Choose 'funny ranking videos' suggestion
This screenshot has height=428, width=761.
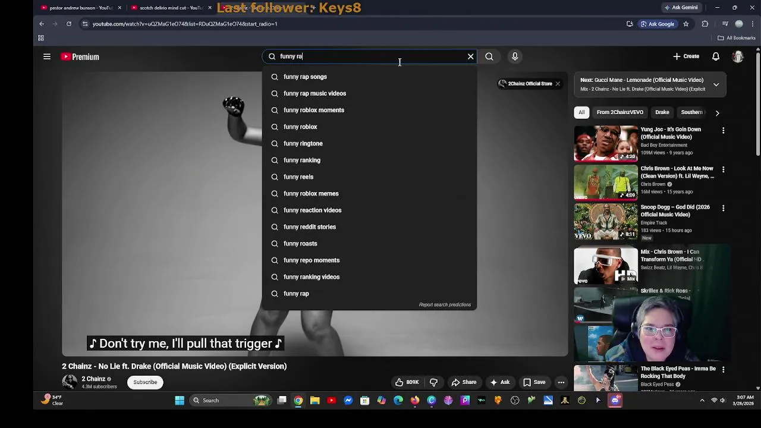point(369,276)
